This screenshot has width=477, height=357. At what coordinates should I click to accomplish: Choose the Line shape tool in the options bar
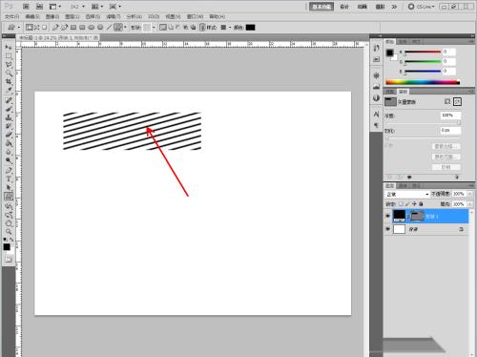coord(109,28)
